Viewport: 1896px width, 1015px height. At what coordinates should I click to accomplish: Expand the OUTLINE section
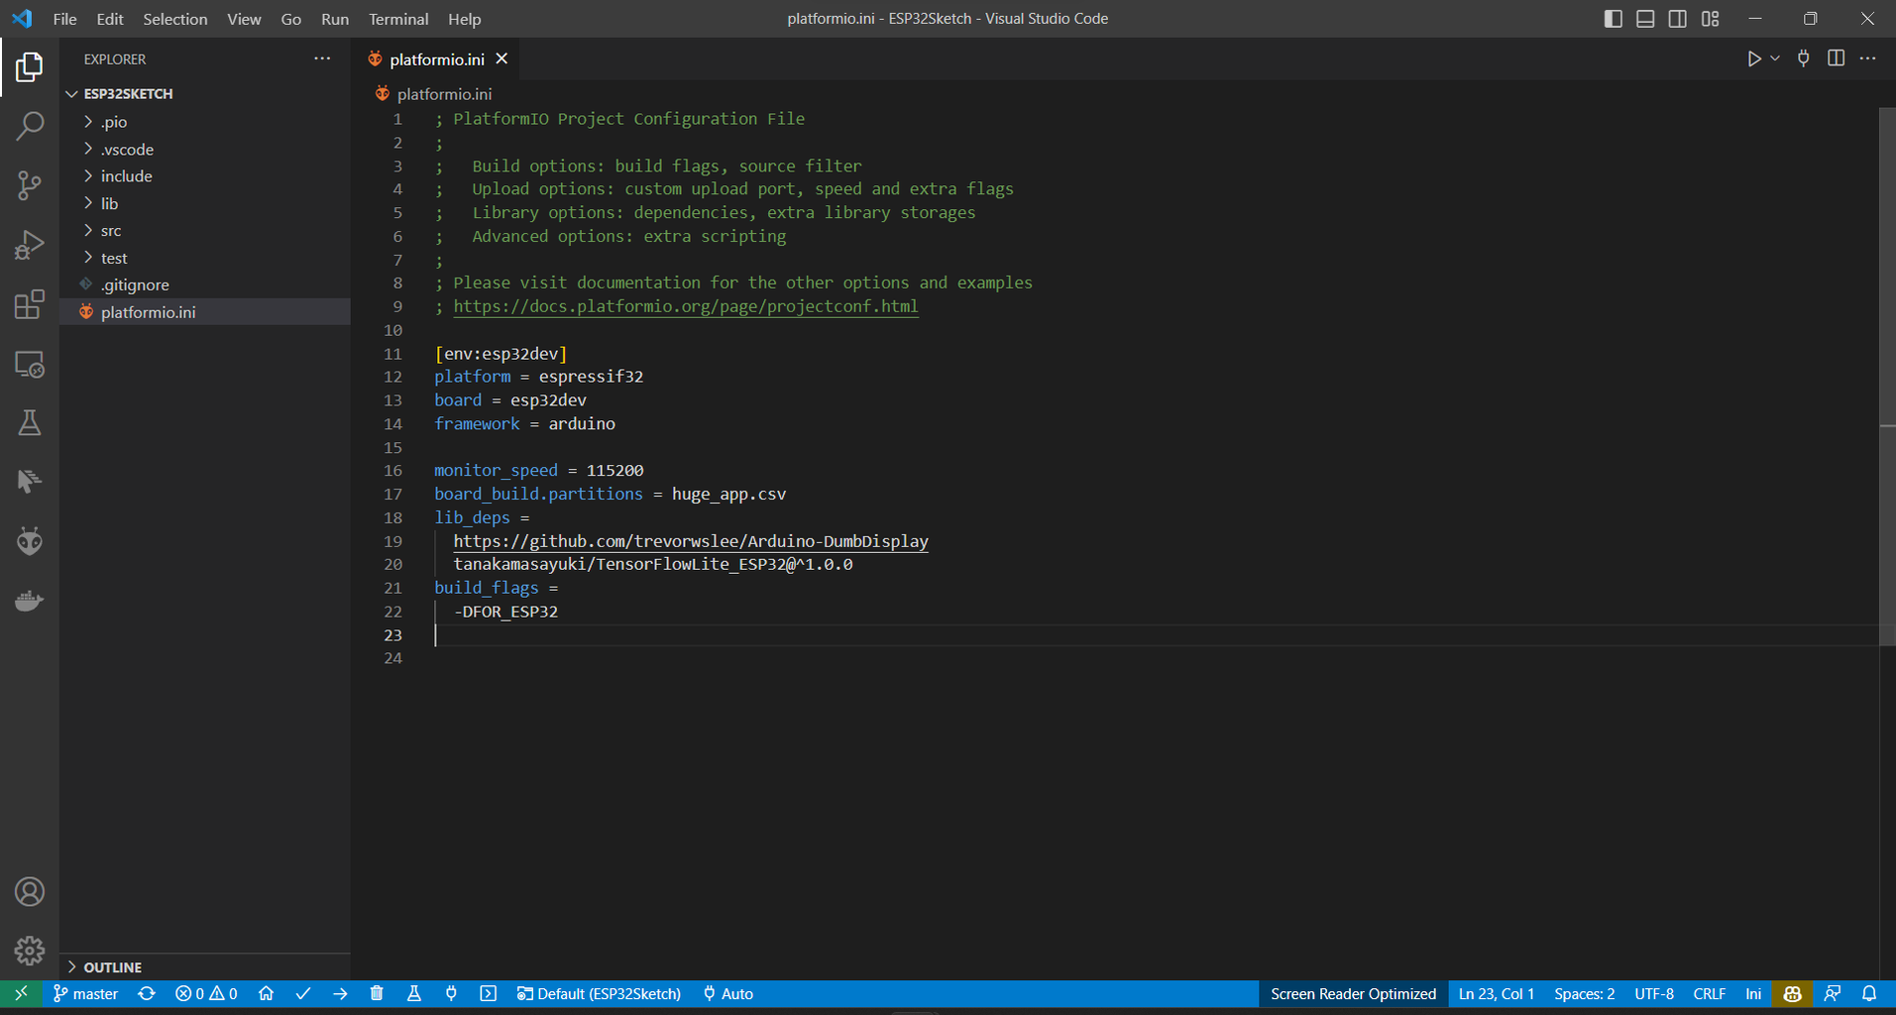pos(114,966)
